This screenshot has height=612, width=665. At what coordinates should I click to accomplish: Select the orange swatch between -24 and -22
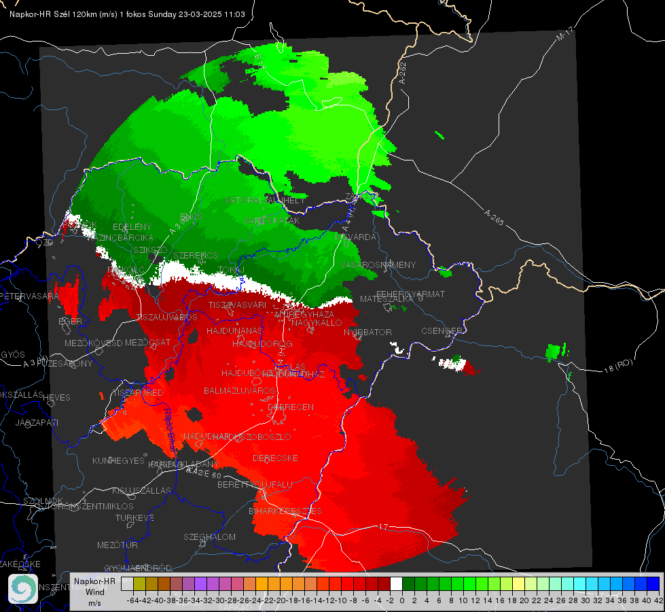(262, 583)
